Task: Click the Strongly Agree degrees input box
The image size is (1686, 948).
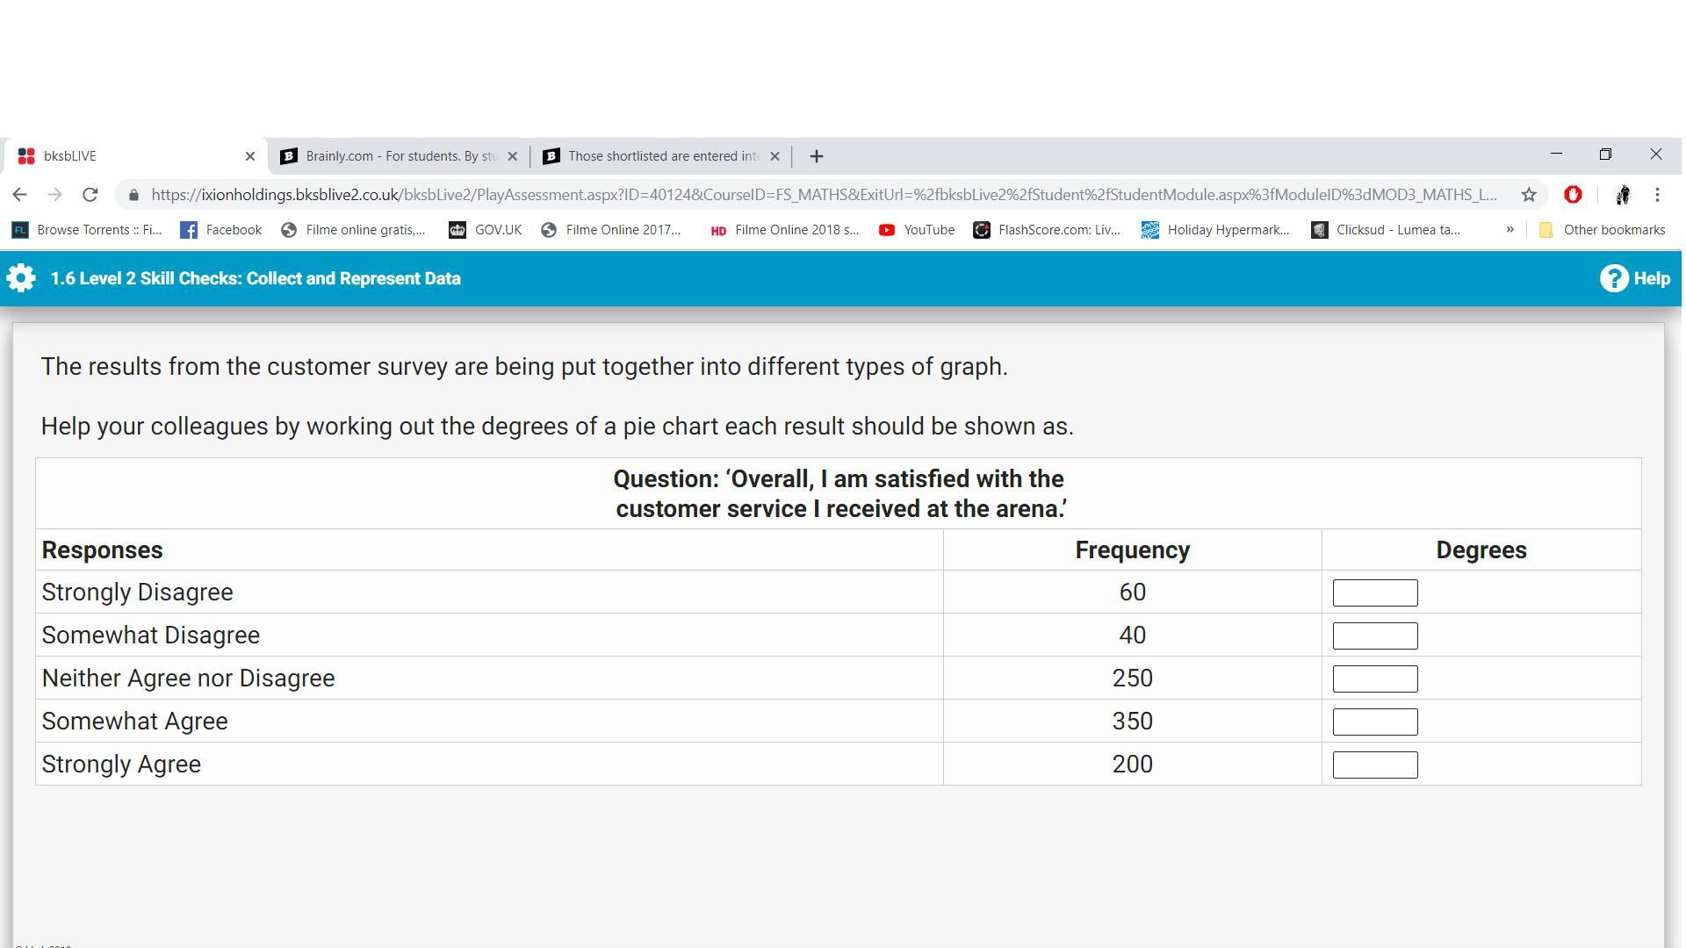Action: click(1374, 765)
